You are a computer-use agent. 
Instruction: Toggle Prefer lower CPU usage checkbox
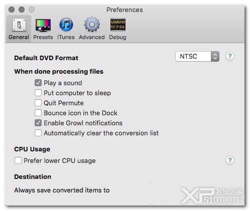pyautogui.click(x=18, y=160)
